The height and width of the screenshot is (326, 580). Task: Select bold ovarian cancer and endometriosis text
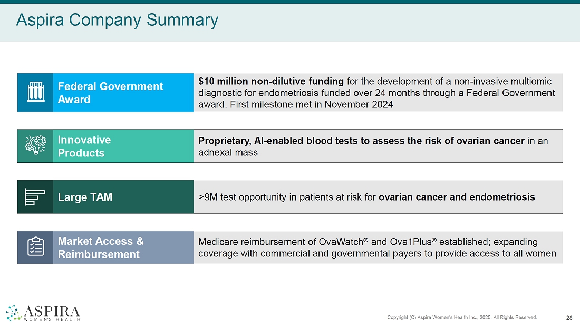(457, 197)
